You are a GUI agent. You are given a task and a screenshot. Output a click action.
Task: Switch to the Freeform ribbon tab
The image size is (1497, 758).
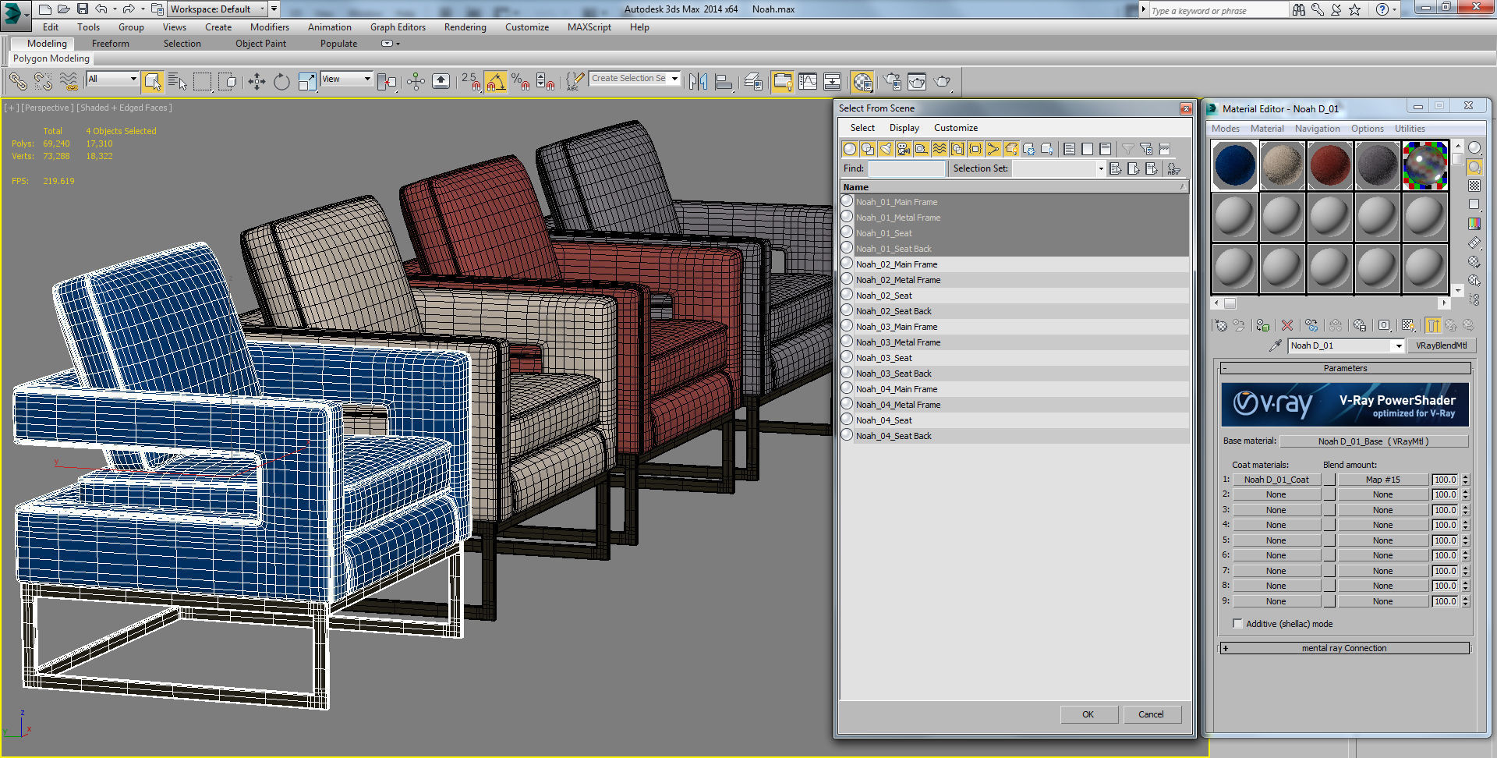coord(111,44)
